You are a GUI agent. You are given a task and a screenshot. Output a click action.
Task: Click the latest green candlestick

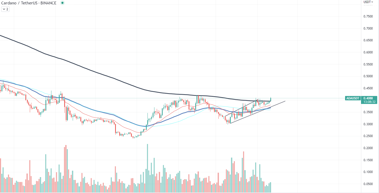click(x=271, y=100)
